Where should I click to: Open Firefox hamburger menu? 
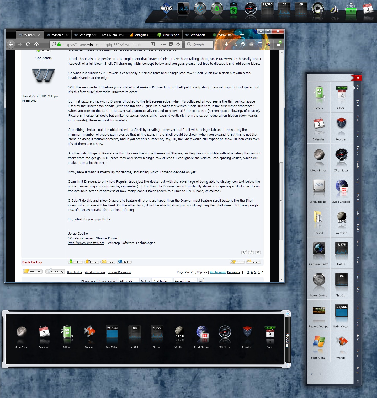click(279, 44)
